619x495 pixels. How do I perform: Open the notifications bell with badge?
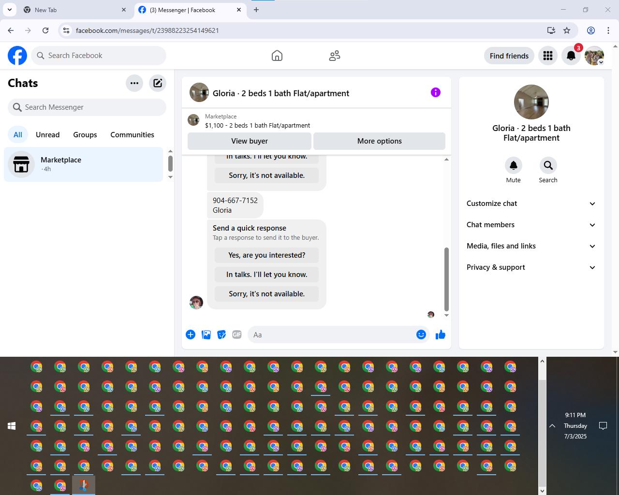point(571,56)
